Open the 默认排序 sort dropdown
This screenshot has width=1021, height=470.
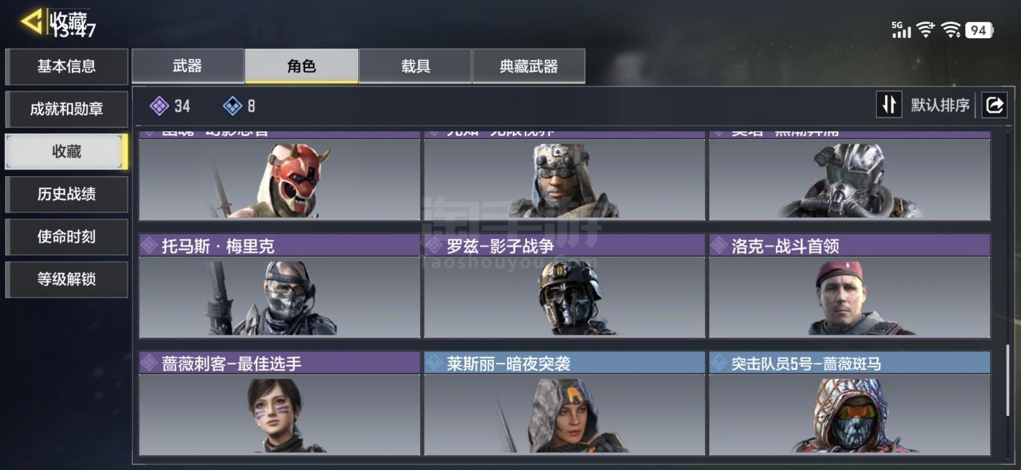[940, 105]
